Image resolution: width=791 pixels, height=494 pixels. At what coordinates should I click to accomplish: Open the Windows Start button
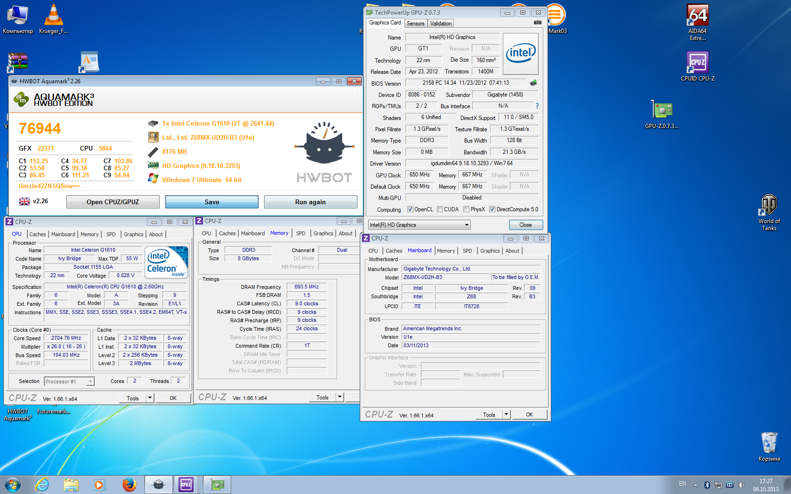coord(13,485)
